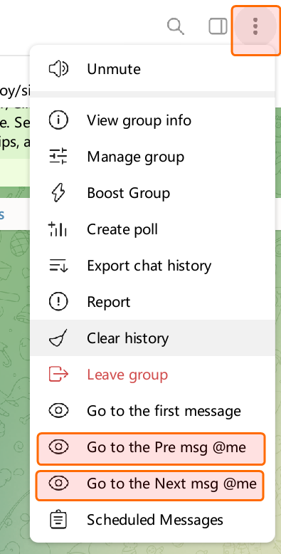The width and height of the screenshot is (281, 554).
Task: Select Unmute from the menu
Action: (152, 69)
